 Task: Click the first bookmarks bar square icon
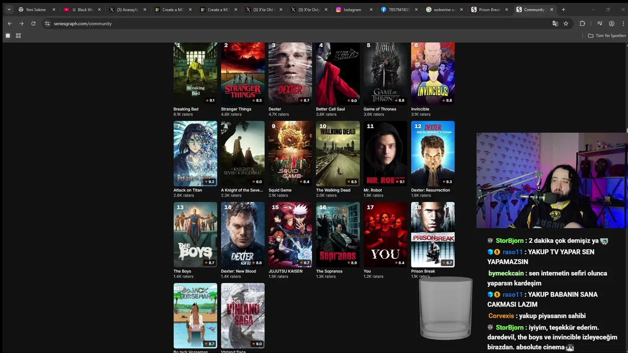click(x=8, y=36)
